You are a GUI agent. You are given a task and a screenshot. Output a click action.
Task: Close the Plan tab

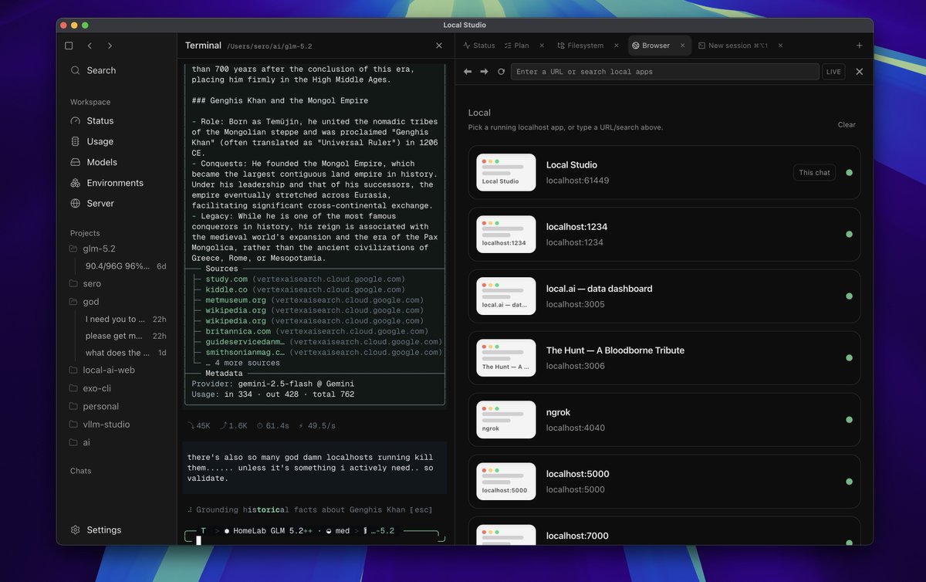click(x=541, y=46)
